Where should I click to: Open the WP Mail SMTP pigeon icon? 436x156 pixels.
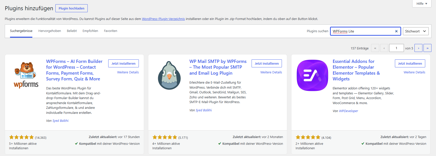[x=169, y=75]
